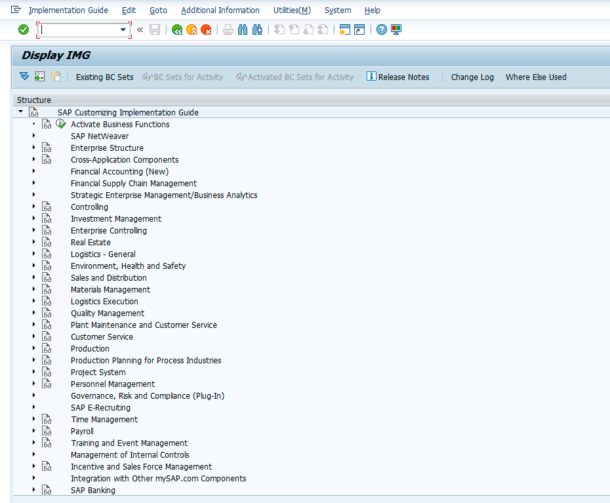Collapse SAP Customizing Implementation Guide node
610x503 pixels.
tap(21, 111)
